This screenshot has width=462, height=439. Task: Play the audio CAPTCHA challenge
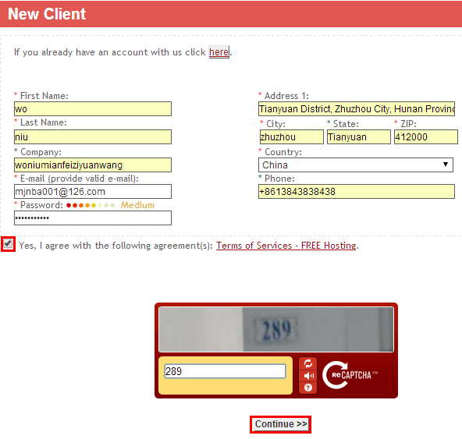click(308, 376)
